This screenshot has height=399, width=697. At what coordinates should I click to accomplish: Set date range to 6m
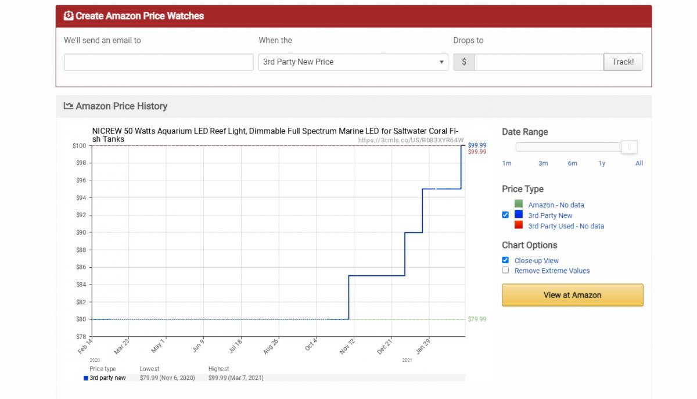click(573, 163)
